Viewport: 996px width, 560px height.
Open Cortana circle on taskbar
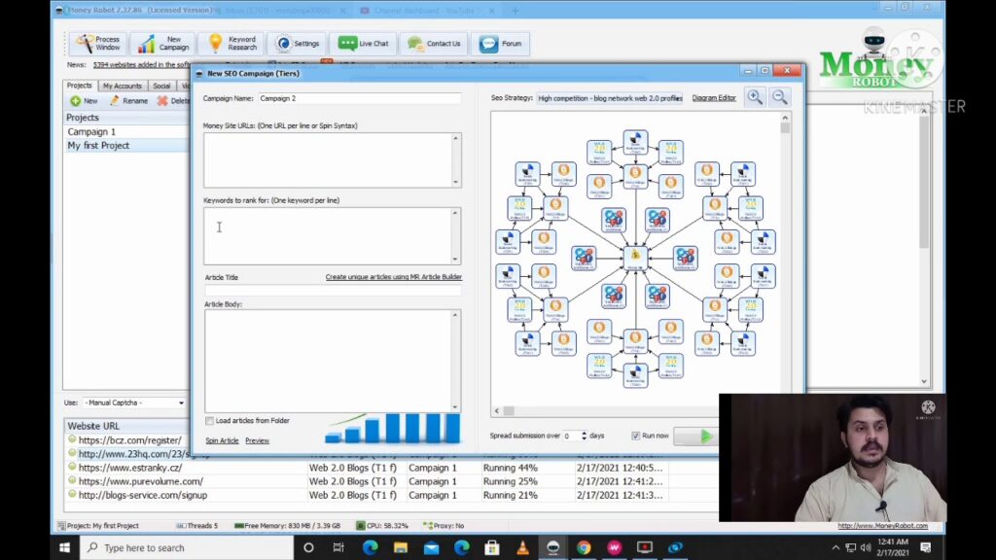pos(308,547)
